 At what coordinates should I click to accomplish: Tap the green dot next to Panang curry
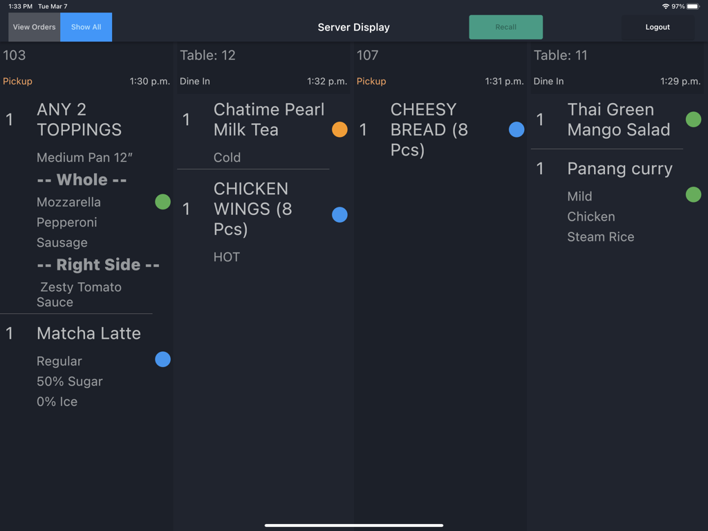coord(693,194)
